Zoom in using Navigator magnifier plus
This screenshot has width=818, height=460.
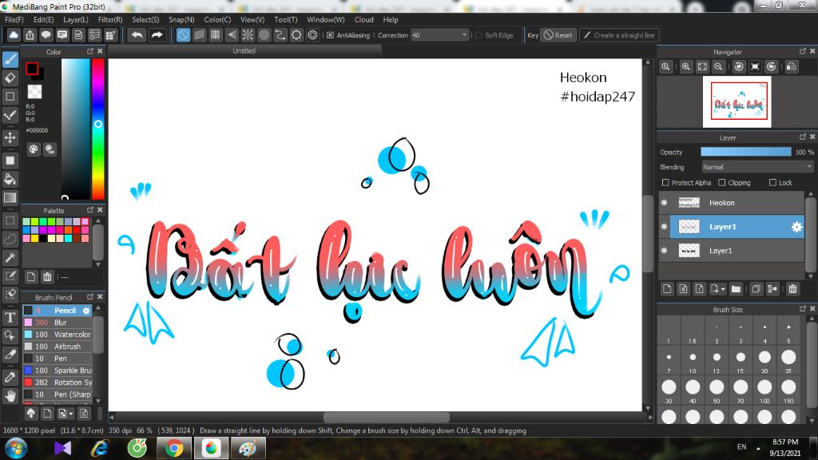click(686, 67)
